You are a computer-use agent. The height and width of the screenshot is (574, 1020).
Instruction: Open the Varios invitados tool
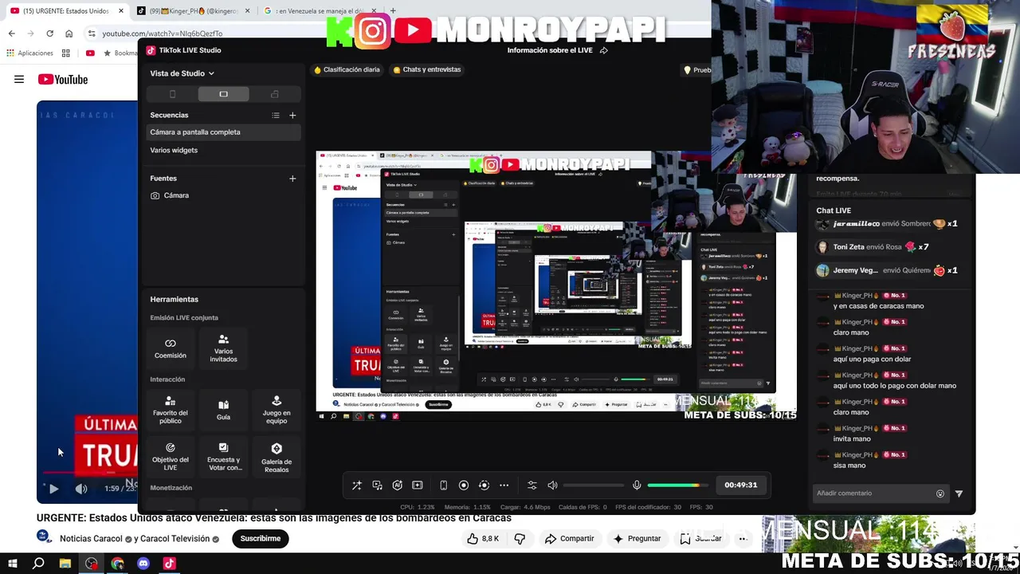pyautogui.click(x=223, y=348)
